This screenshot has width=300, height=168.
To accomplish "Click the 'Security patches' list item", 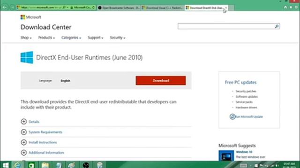I will pyautogui.click(x=246, y=91).
